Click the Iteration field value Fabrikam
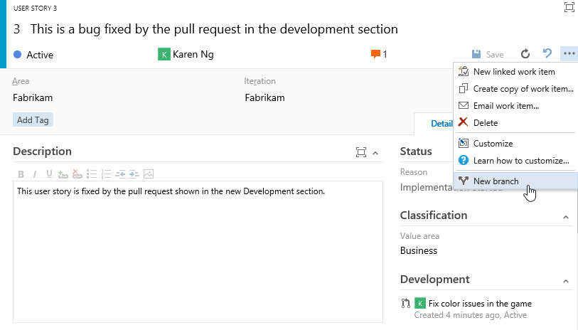The height and width of the screenshot is (330, 578). tap(264, 97)
